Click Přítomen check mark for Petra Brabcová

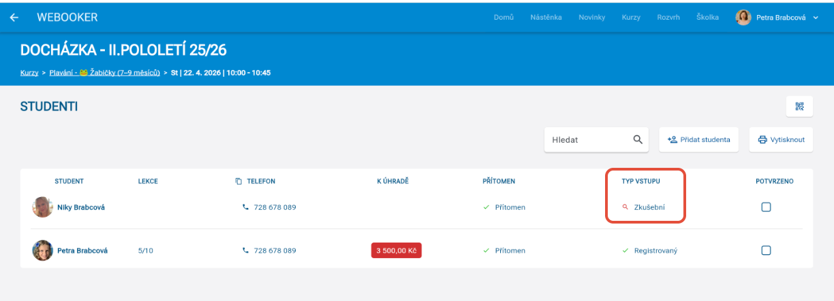pos(486,251)
